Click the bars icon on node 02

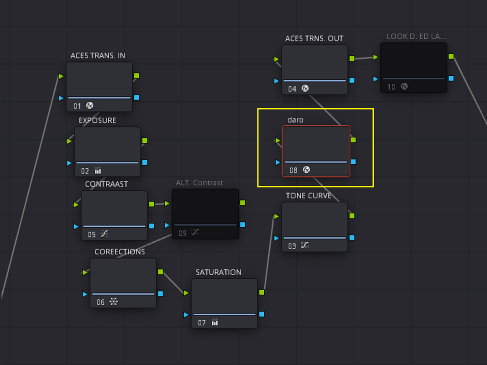coord(98,171)
